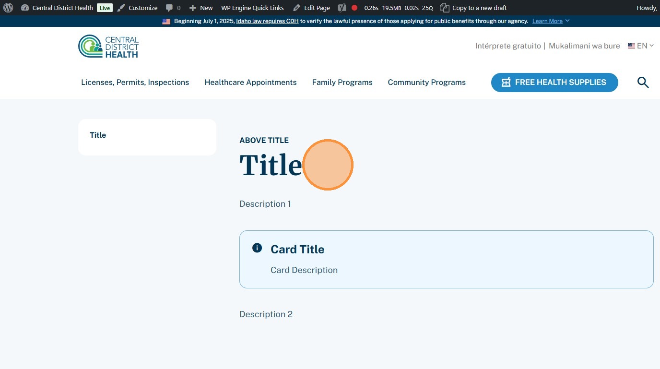The height and width of the screenshot is (369, 660).
Task: Click the Live environment badge
Action: point(105,8)
